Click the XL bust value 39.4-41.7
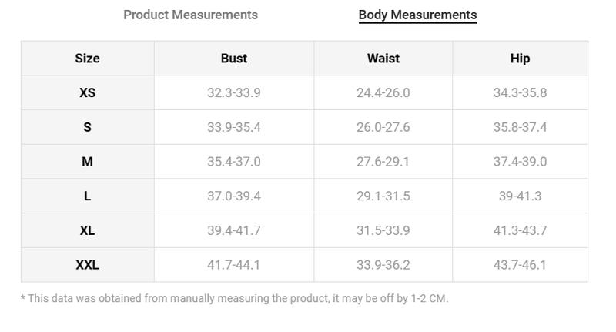 pos(234,230)
